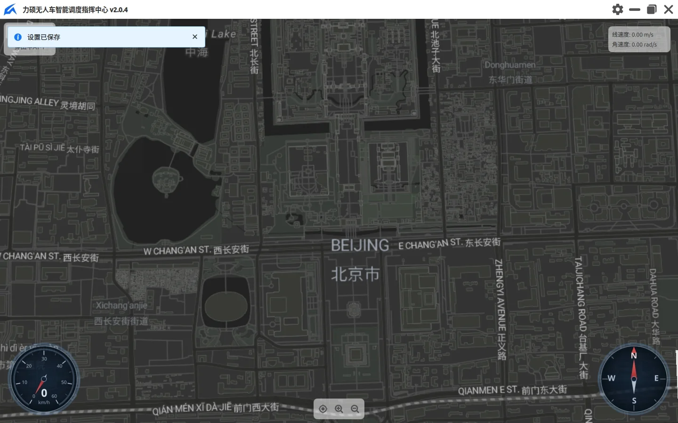The width and height of the screenshot is (678, 423).
Task: Click the app logo in the title bar
Action: click(10, 9)
